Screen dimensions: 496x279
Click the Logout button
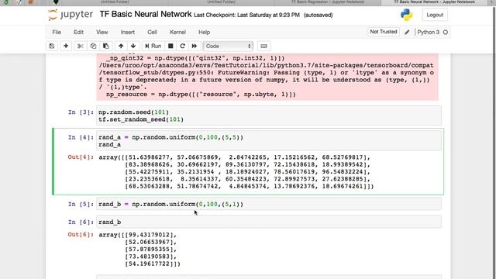point(435,15)
